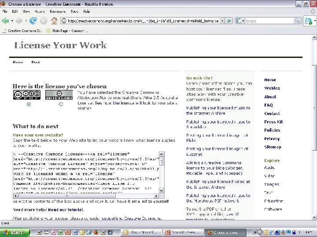Open the Back history dropdown arrow
The image size is (317, 237).
(12, 21)
